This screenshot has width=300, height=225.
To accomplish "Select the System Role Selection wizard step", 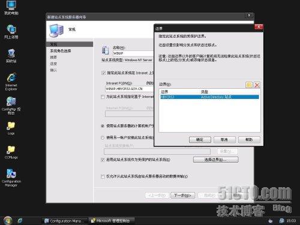I will click(x=61, y=51).
